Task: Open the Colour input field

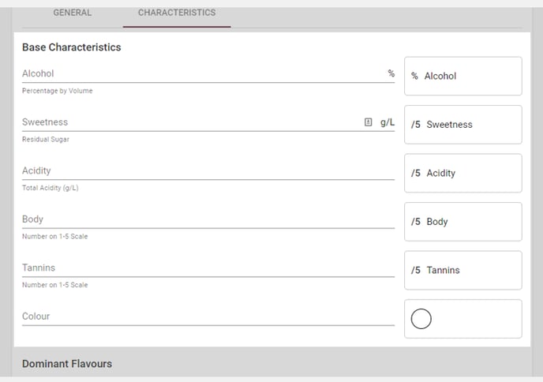Action: 208,316
